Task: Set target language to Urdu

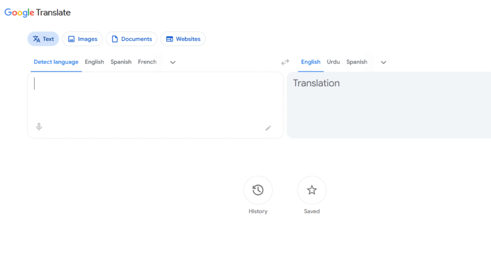Action: (333, 62)
